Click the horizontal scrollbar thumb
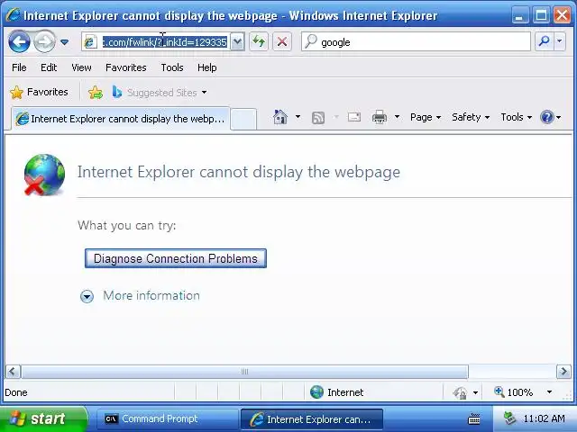 (244, 372)
